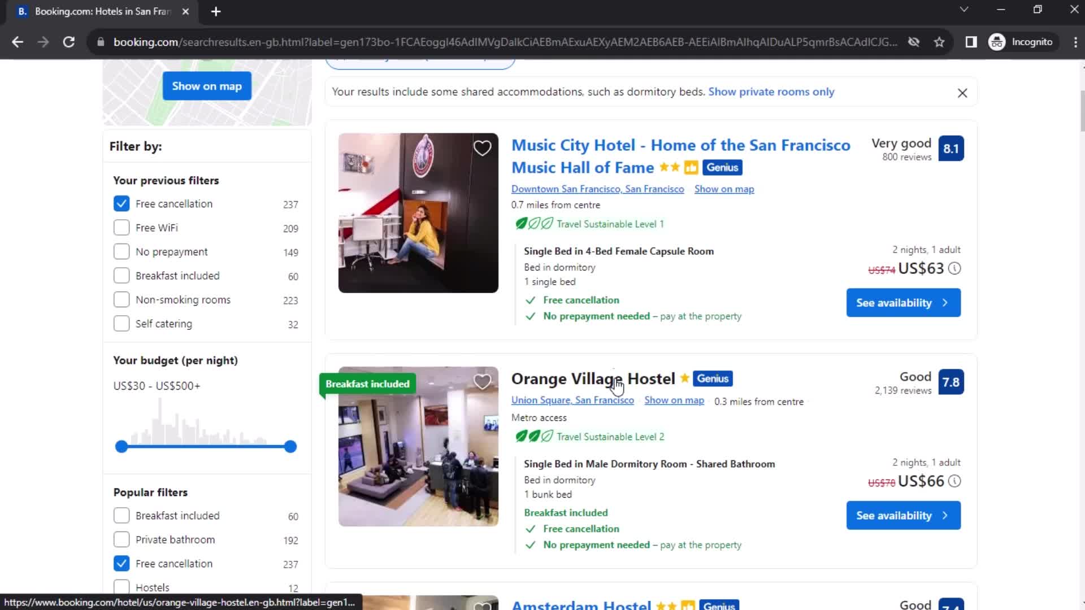Click the Show on map button
1085x610 pixels.
207,86
